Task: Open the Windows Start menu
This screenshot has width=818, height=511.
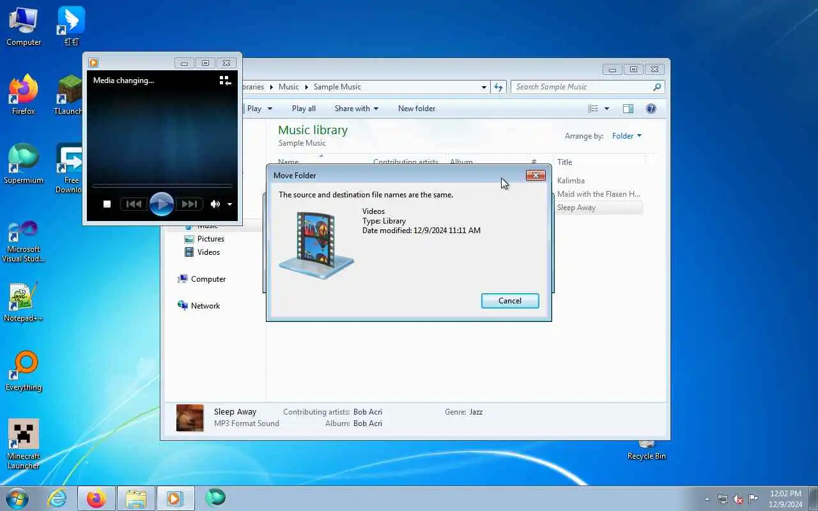Action: [17, 498]
